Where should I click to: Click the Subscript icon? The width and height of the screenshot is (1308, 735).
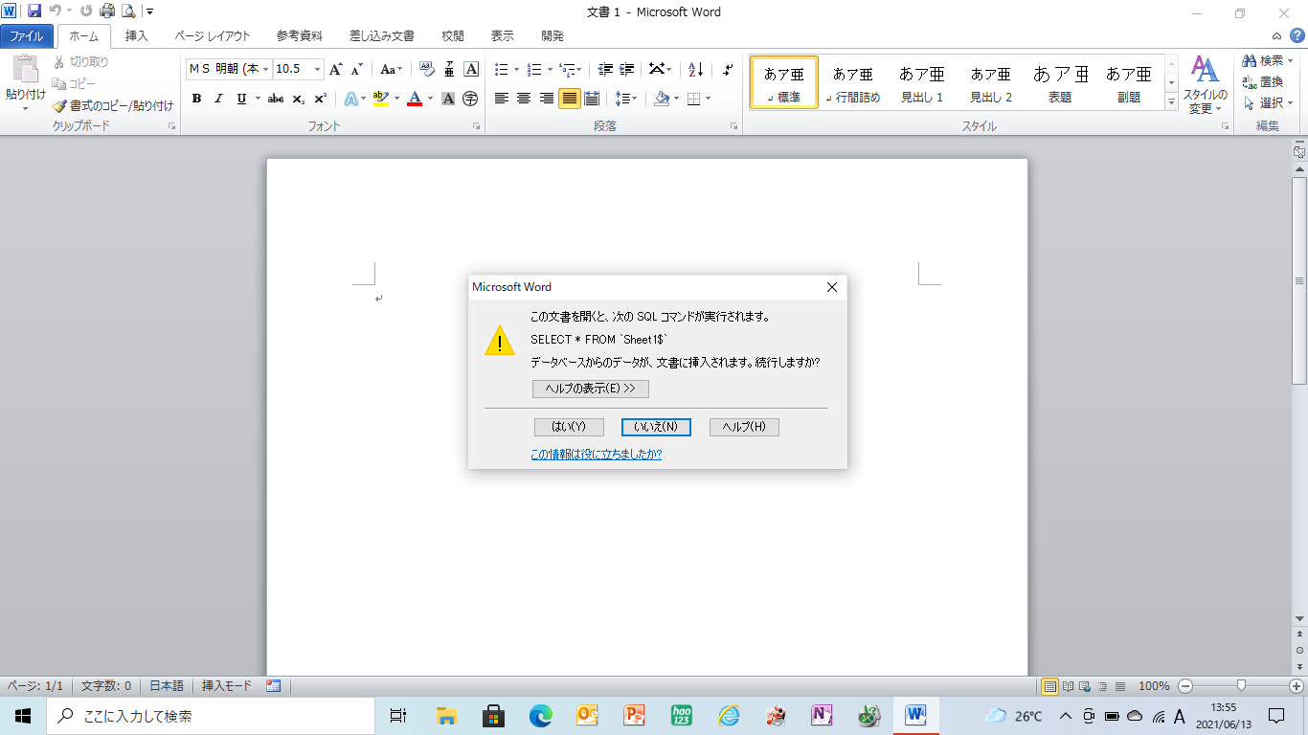click(299, 99)
